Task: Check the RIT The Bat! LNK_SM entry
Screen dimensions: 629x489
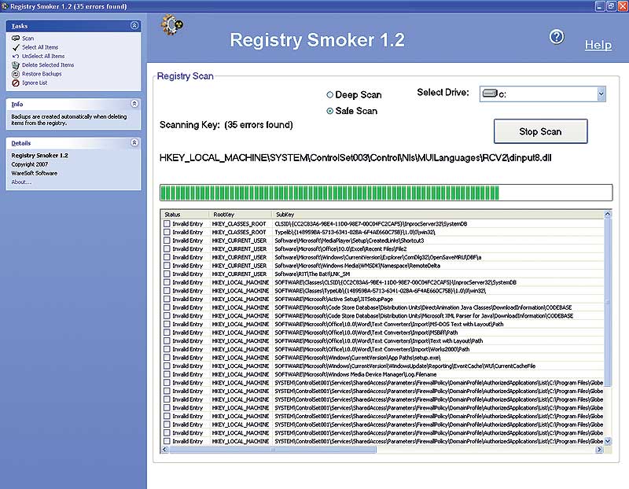Action: click(167, 274)
